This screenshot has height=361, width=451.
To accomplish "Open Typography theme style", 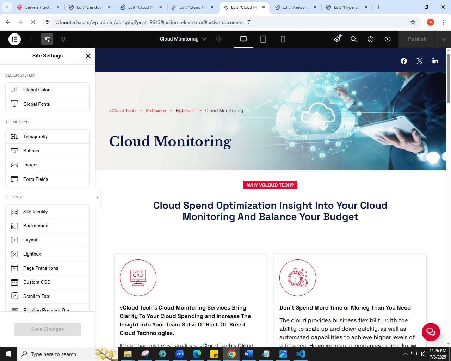I will pos(48,137).
